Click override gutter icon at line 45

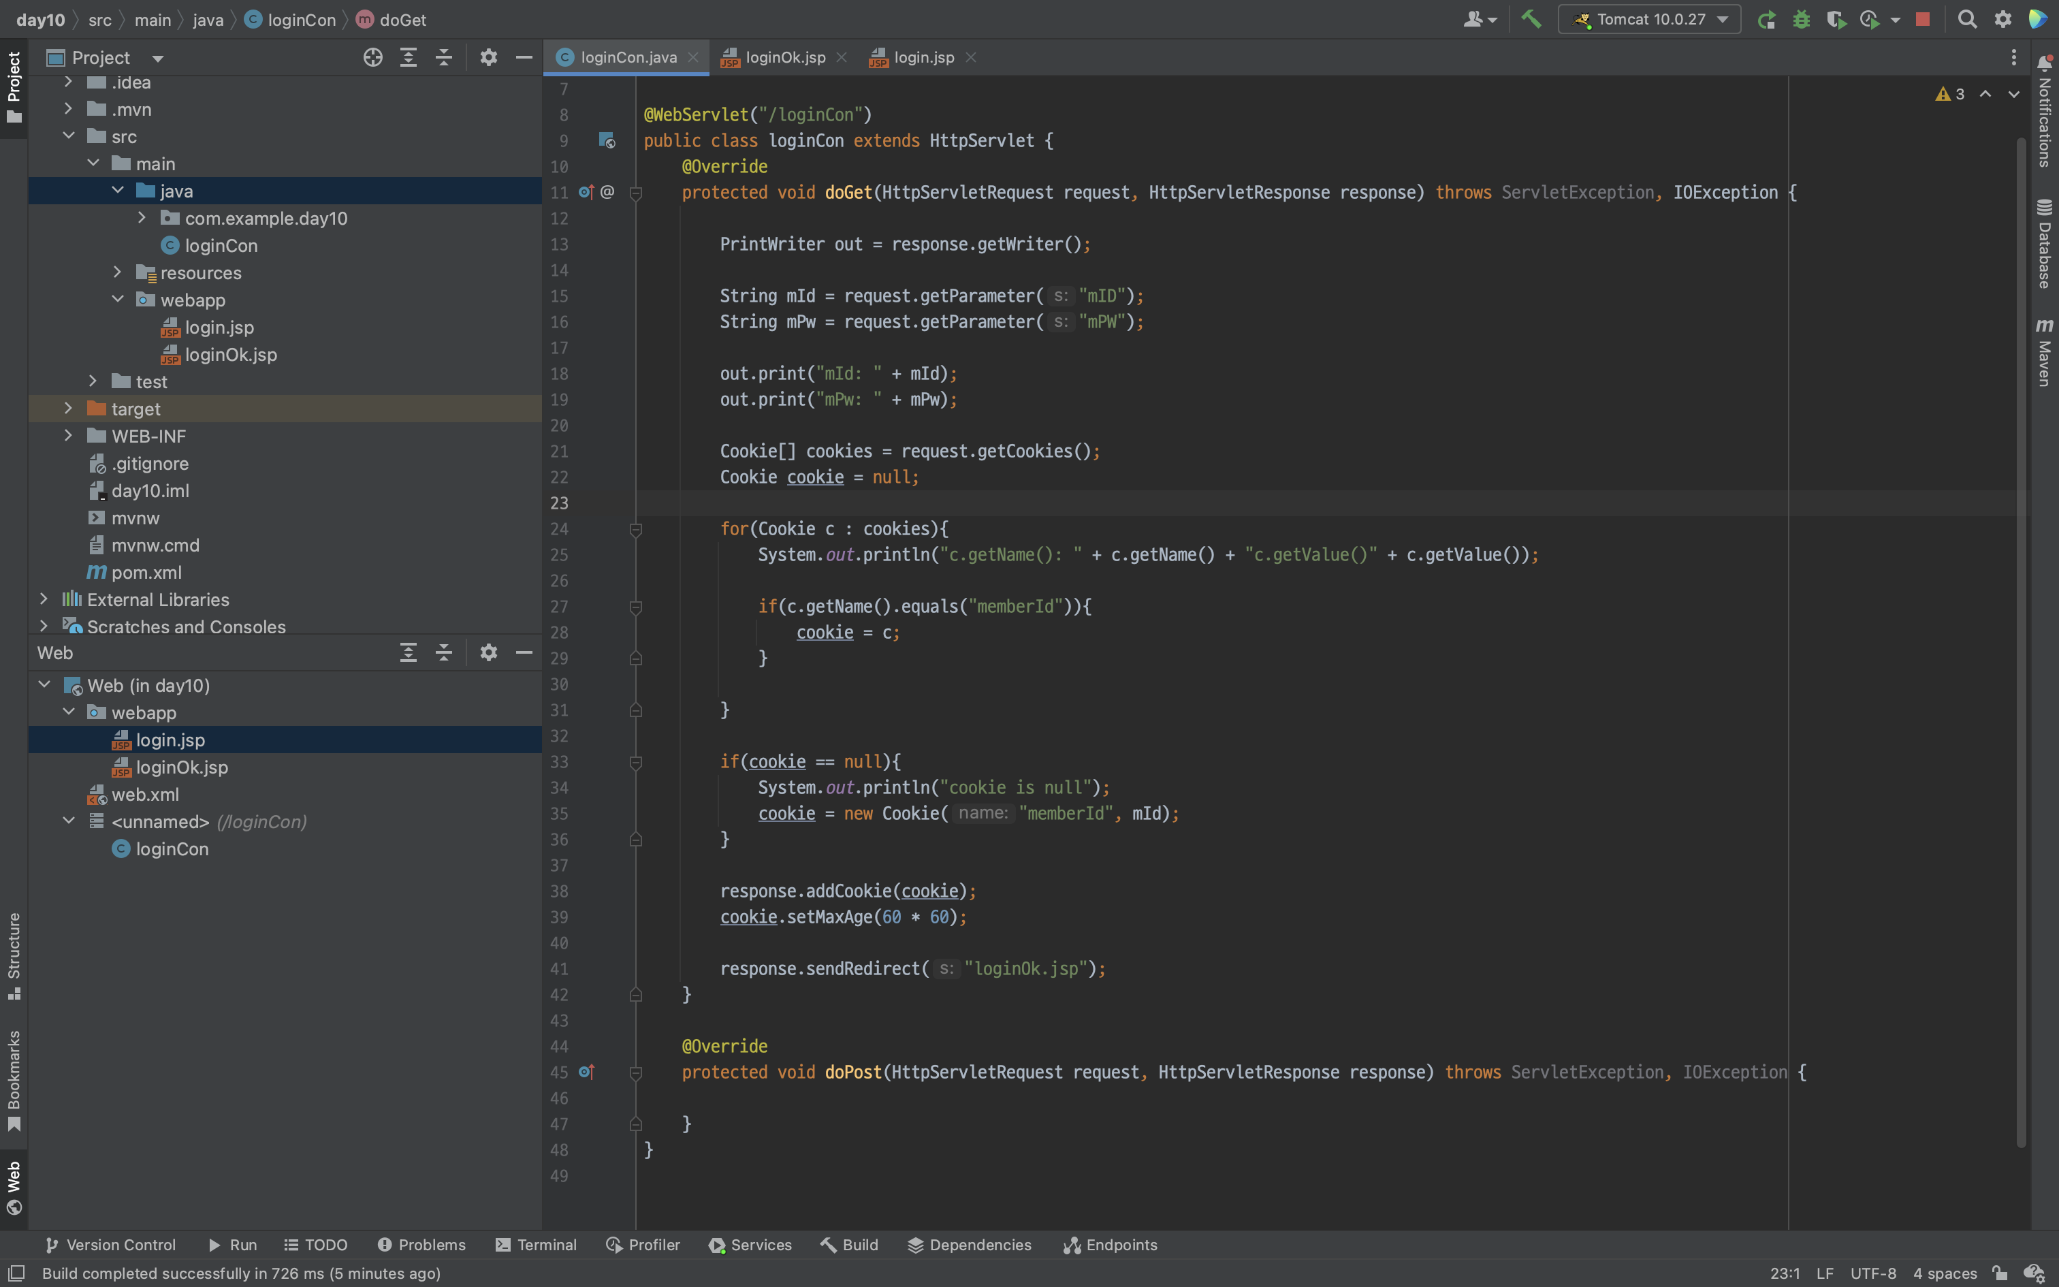click(x=586, y=1072)
